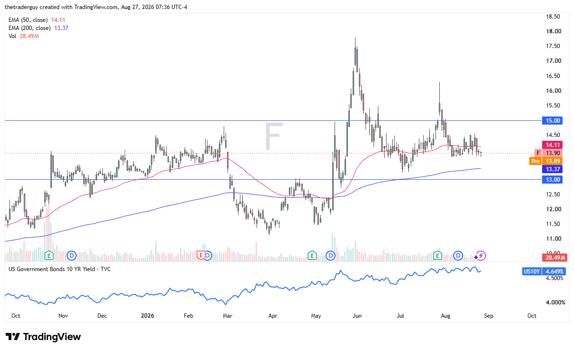
Task: Click the blue 13.37 EMA price tag
Action: click(553, 169)
